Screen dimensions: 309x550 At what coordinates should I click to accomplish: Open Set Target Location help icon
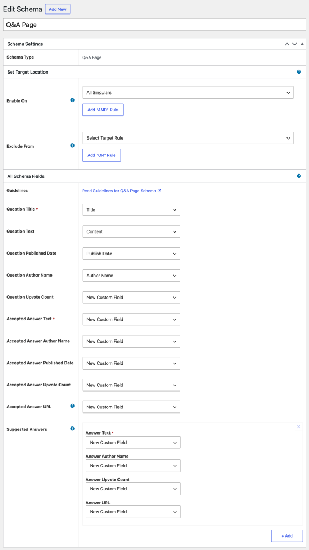pos(299,72)
